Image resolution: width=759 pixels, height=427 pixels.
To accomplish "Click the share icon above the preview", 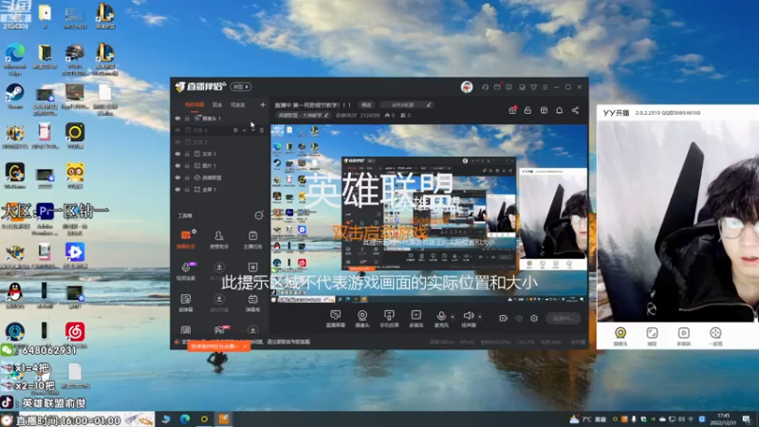I will pos(575,110).
